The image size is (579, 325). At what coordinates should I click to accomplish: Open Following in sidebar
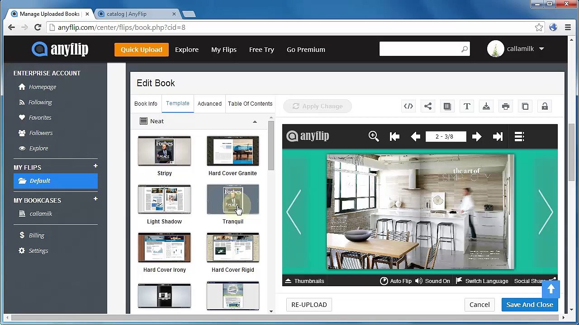point(35,102)
